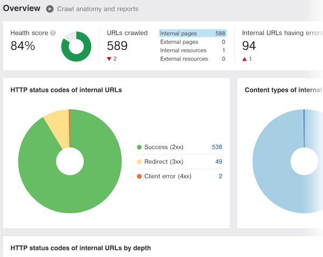Viewport: 323px width, 257px height.
Task: Click the yellow Redirect pie slice
Action: [57, 128]
